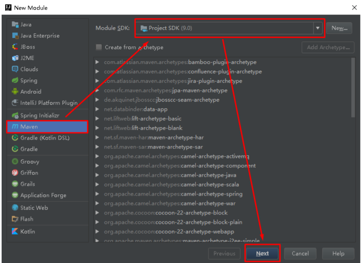This screenshot has width=361, height=263.
Task: Expand the net.databinder data-app node
Action: 97,109
